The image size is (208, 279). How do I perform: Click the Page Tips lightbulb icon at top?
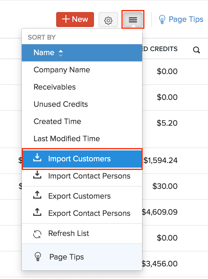[x=162, y=20]
